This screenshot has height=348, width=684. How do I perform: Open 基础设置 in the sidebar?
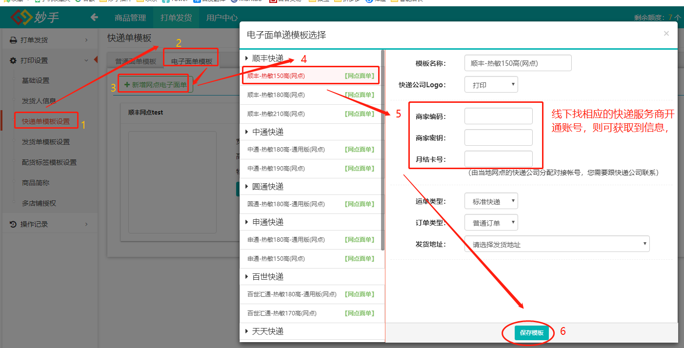pyautogui.click(x=36, y=80)
